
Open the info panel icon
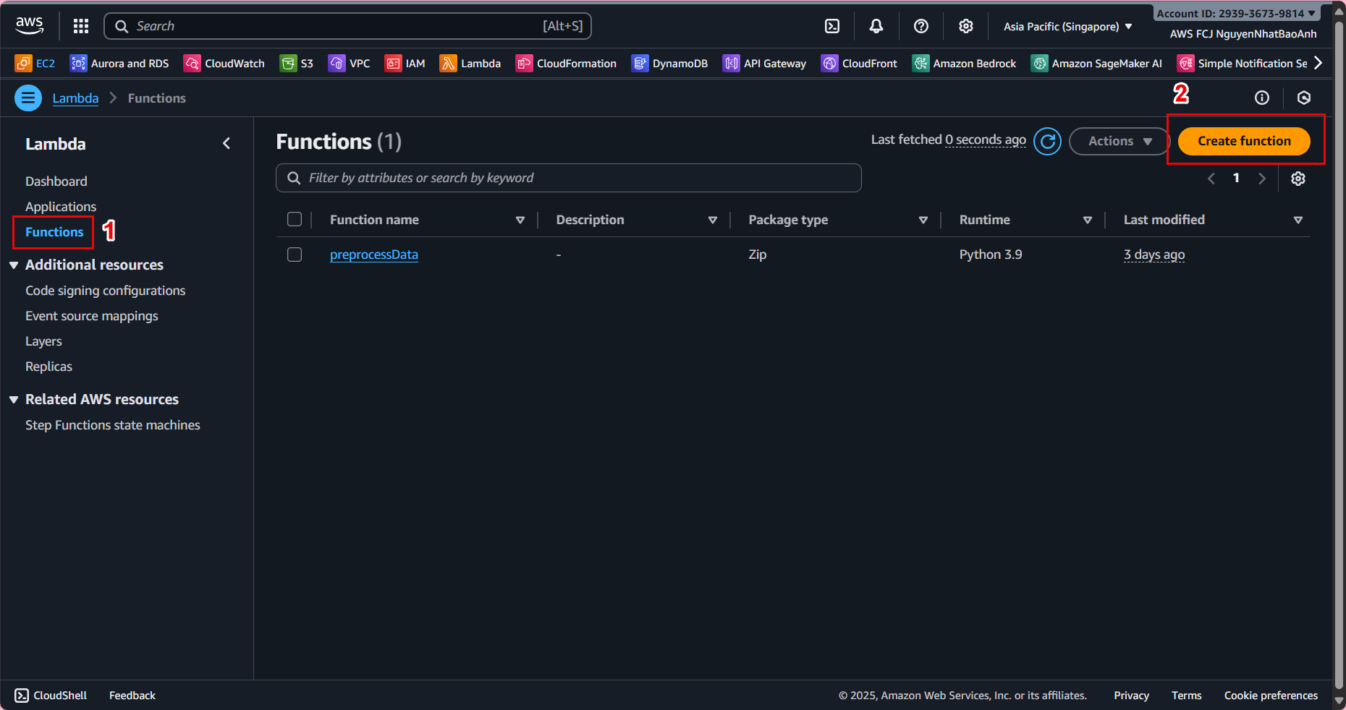click(x=1262, y=98)
